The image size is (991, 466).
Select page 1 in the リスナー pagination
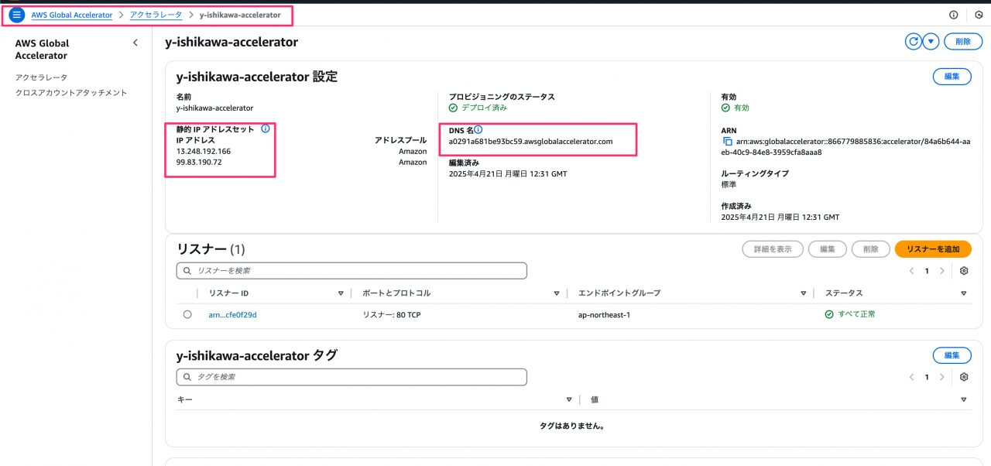tap(927, 271)
